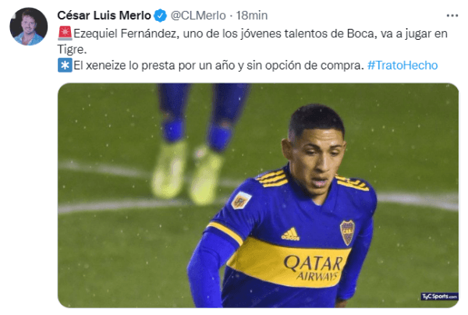Click the Boca club crest on jersey
The image size is (468, 315).
click(347, 232)
